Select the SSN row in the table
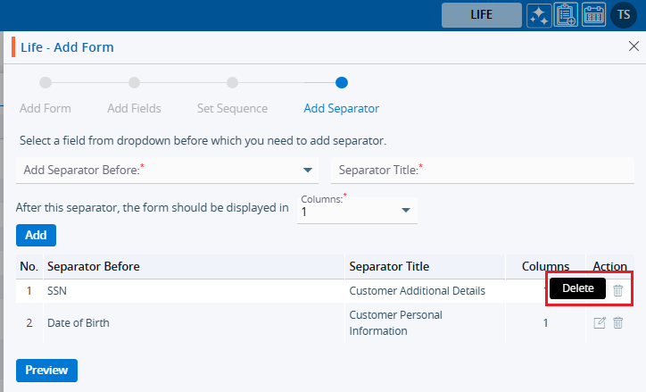 point(178,291)
